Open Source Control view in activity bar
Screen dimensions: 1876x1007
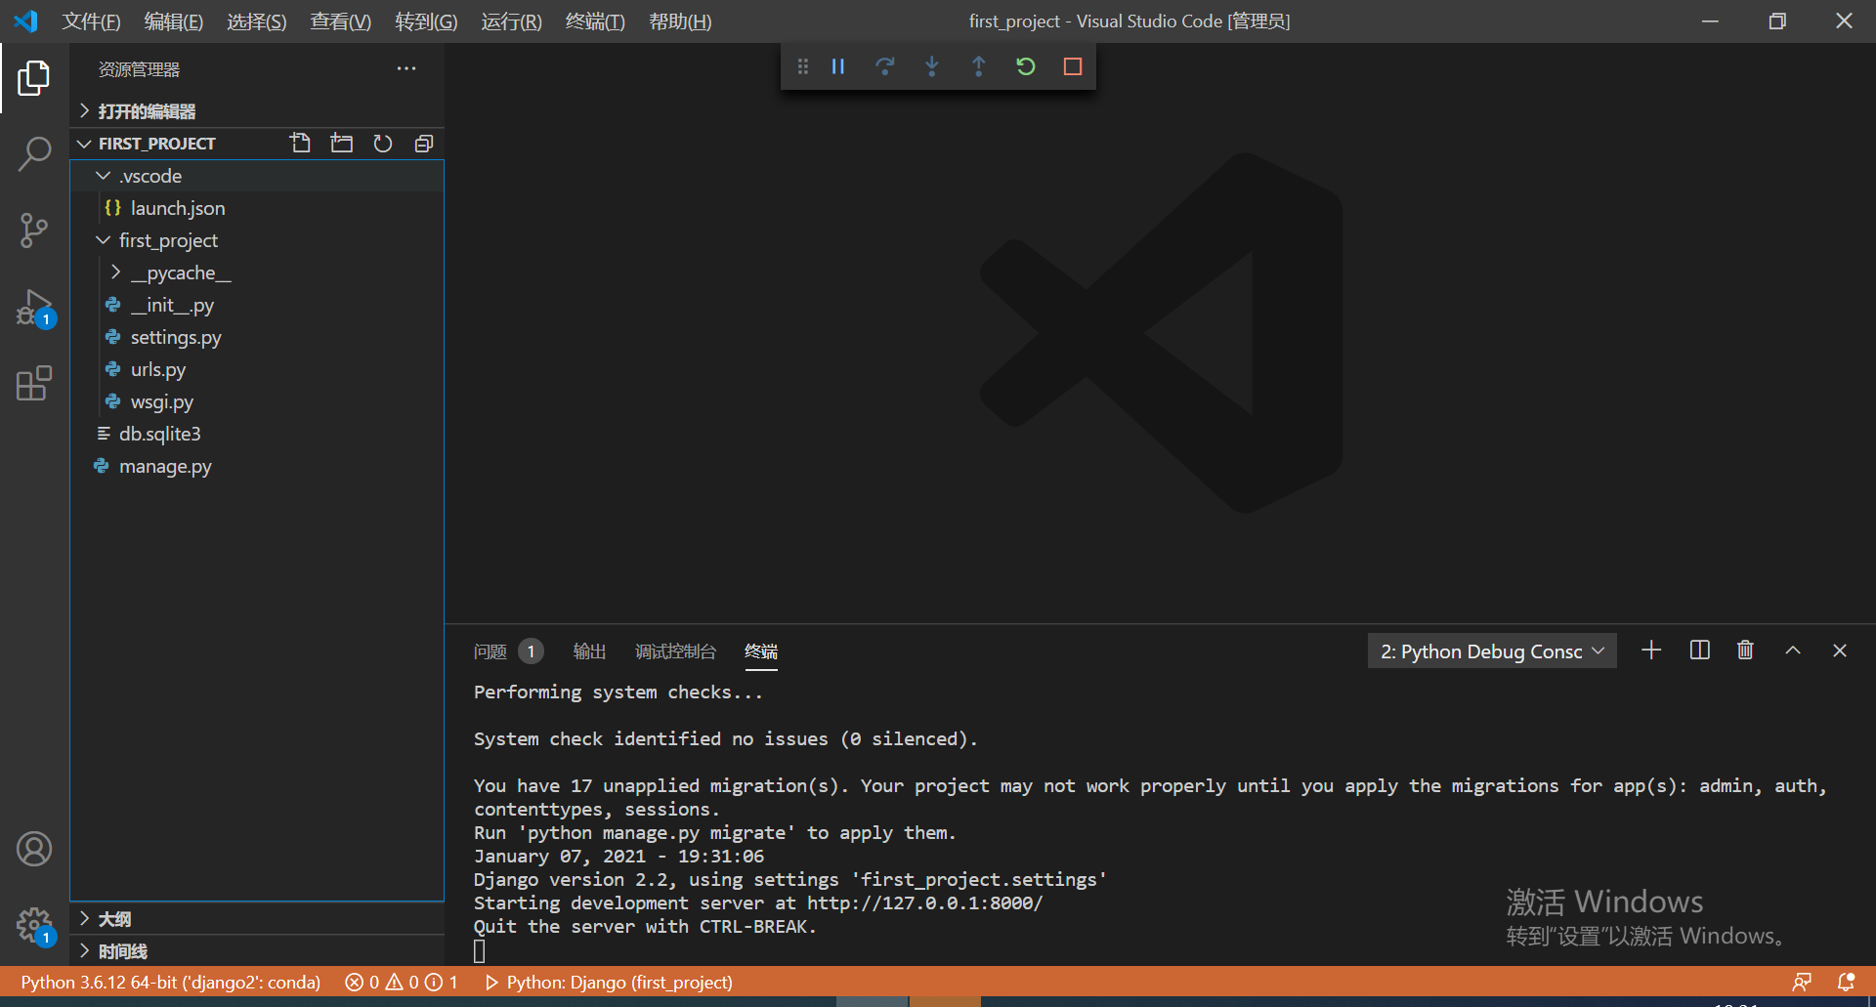[x=34, y=231]
